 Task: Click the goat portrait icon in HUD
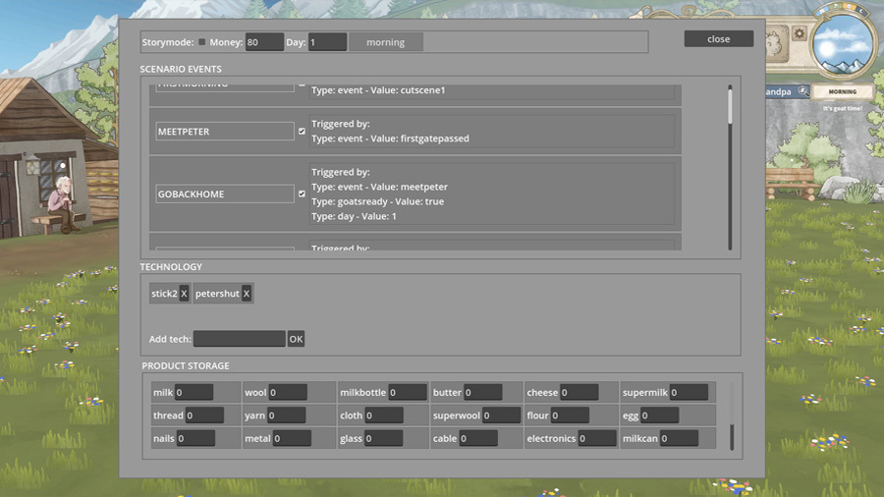pos(776,44)
